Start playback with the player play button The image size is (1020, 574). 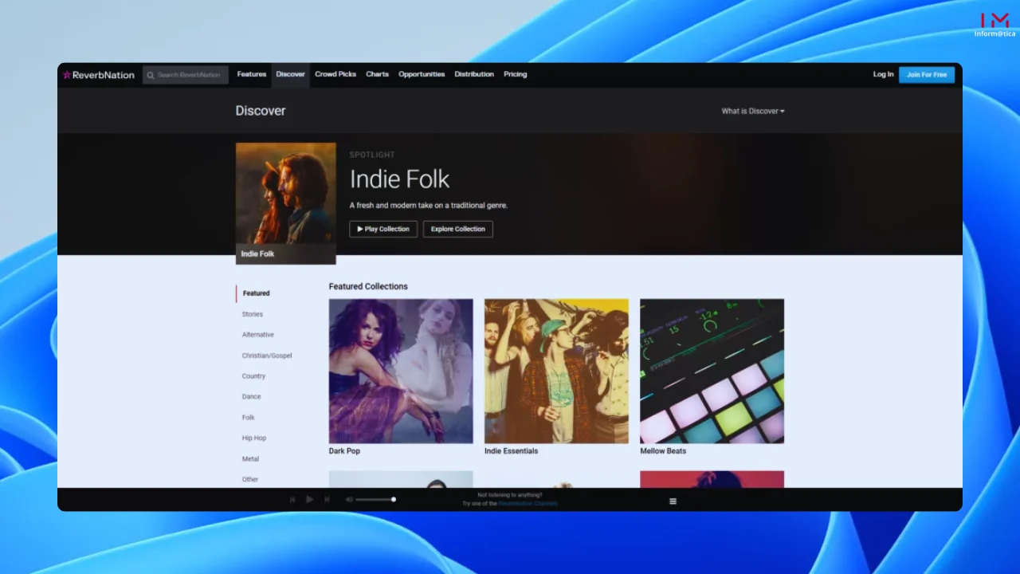pyautogui.click(x=309, y=500)
